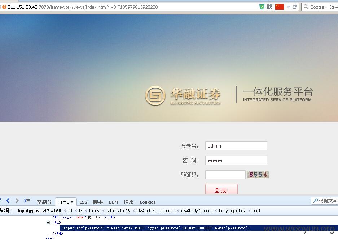
Task: Select the tr breadcrumb element
Action: 80,211
